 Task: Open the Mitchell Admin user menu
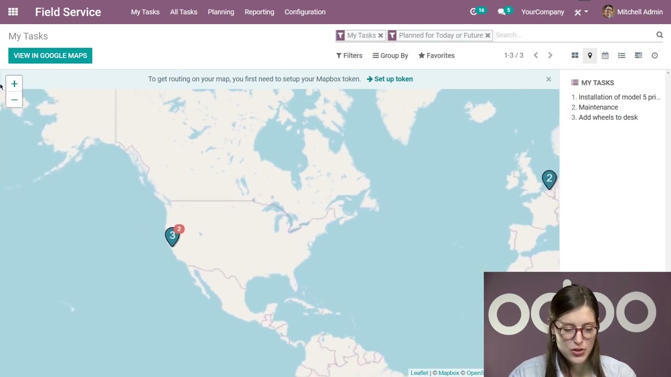633,12
